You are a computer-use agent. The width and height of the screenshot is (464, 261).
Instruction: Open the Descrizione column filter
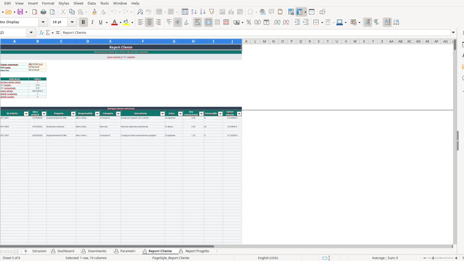162,114
